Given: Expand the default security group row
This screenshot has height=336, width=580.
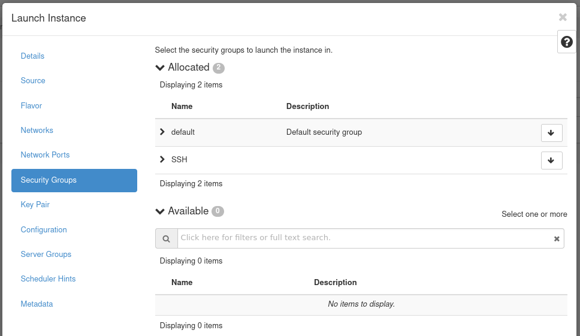Looking at the screenshot, I should click(162, 132).
